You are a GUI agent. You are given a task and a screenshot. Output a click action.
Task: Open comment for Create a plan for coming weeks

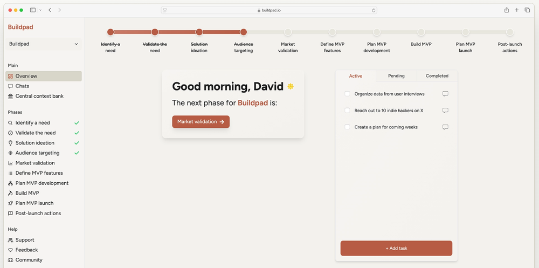(445, 127)
